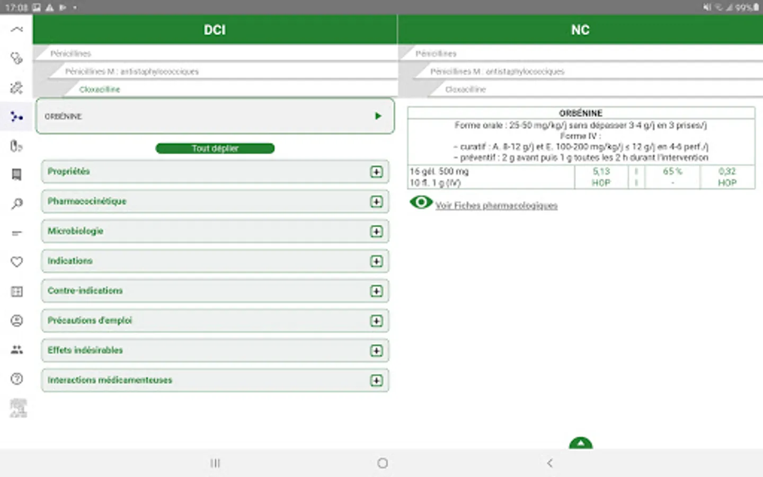This screenshot has width=763, height=477.
Task: Select Pénicillines breadcrumb in DCI panel
Action: pyautogui.click(x=70, y=54)
